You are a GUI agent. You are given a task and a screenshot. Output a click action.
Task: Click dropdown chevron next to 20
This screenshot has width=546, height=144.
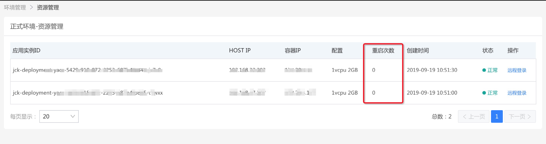(x=72, y=116)
